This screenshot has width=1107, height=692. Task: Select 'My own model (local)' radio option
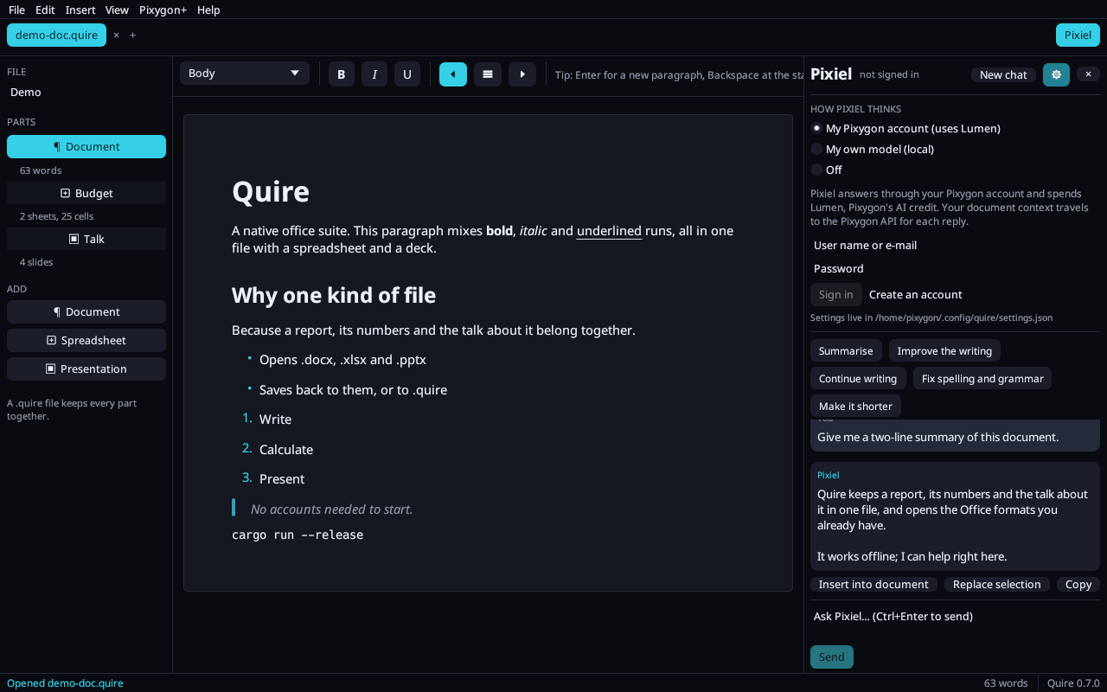tap(873, 149)
